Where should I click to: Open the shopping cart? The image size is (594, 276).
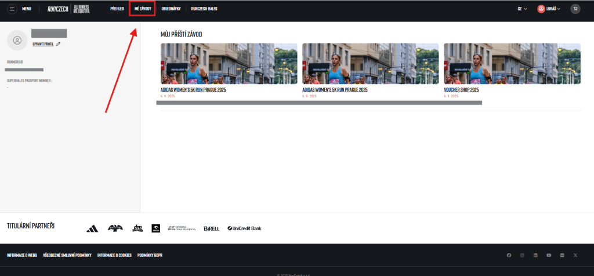pos(575,9)
